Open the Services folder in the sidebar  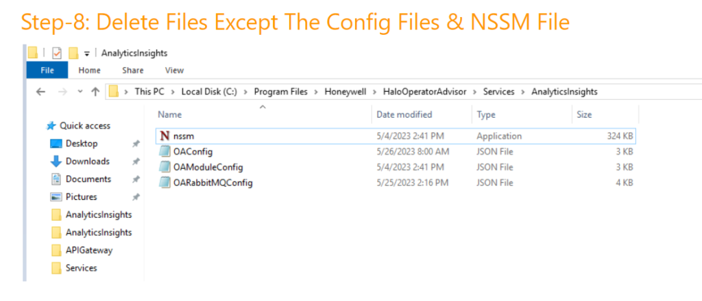coord(81,268)
